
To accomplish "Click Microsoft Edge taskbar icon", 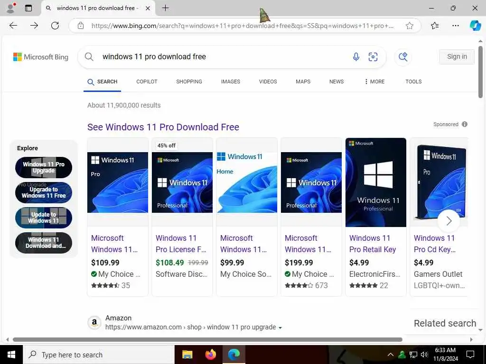I will [234, 355].
